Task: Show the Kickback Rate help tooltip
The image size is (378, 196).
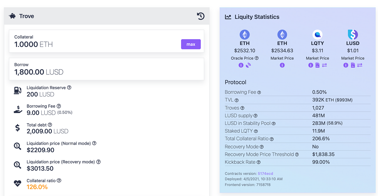Action: [259, 162]
